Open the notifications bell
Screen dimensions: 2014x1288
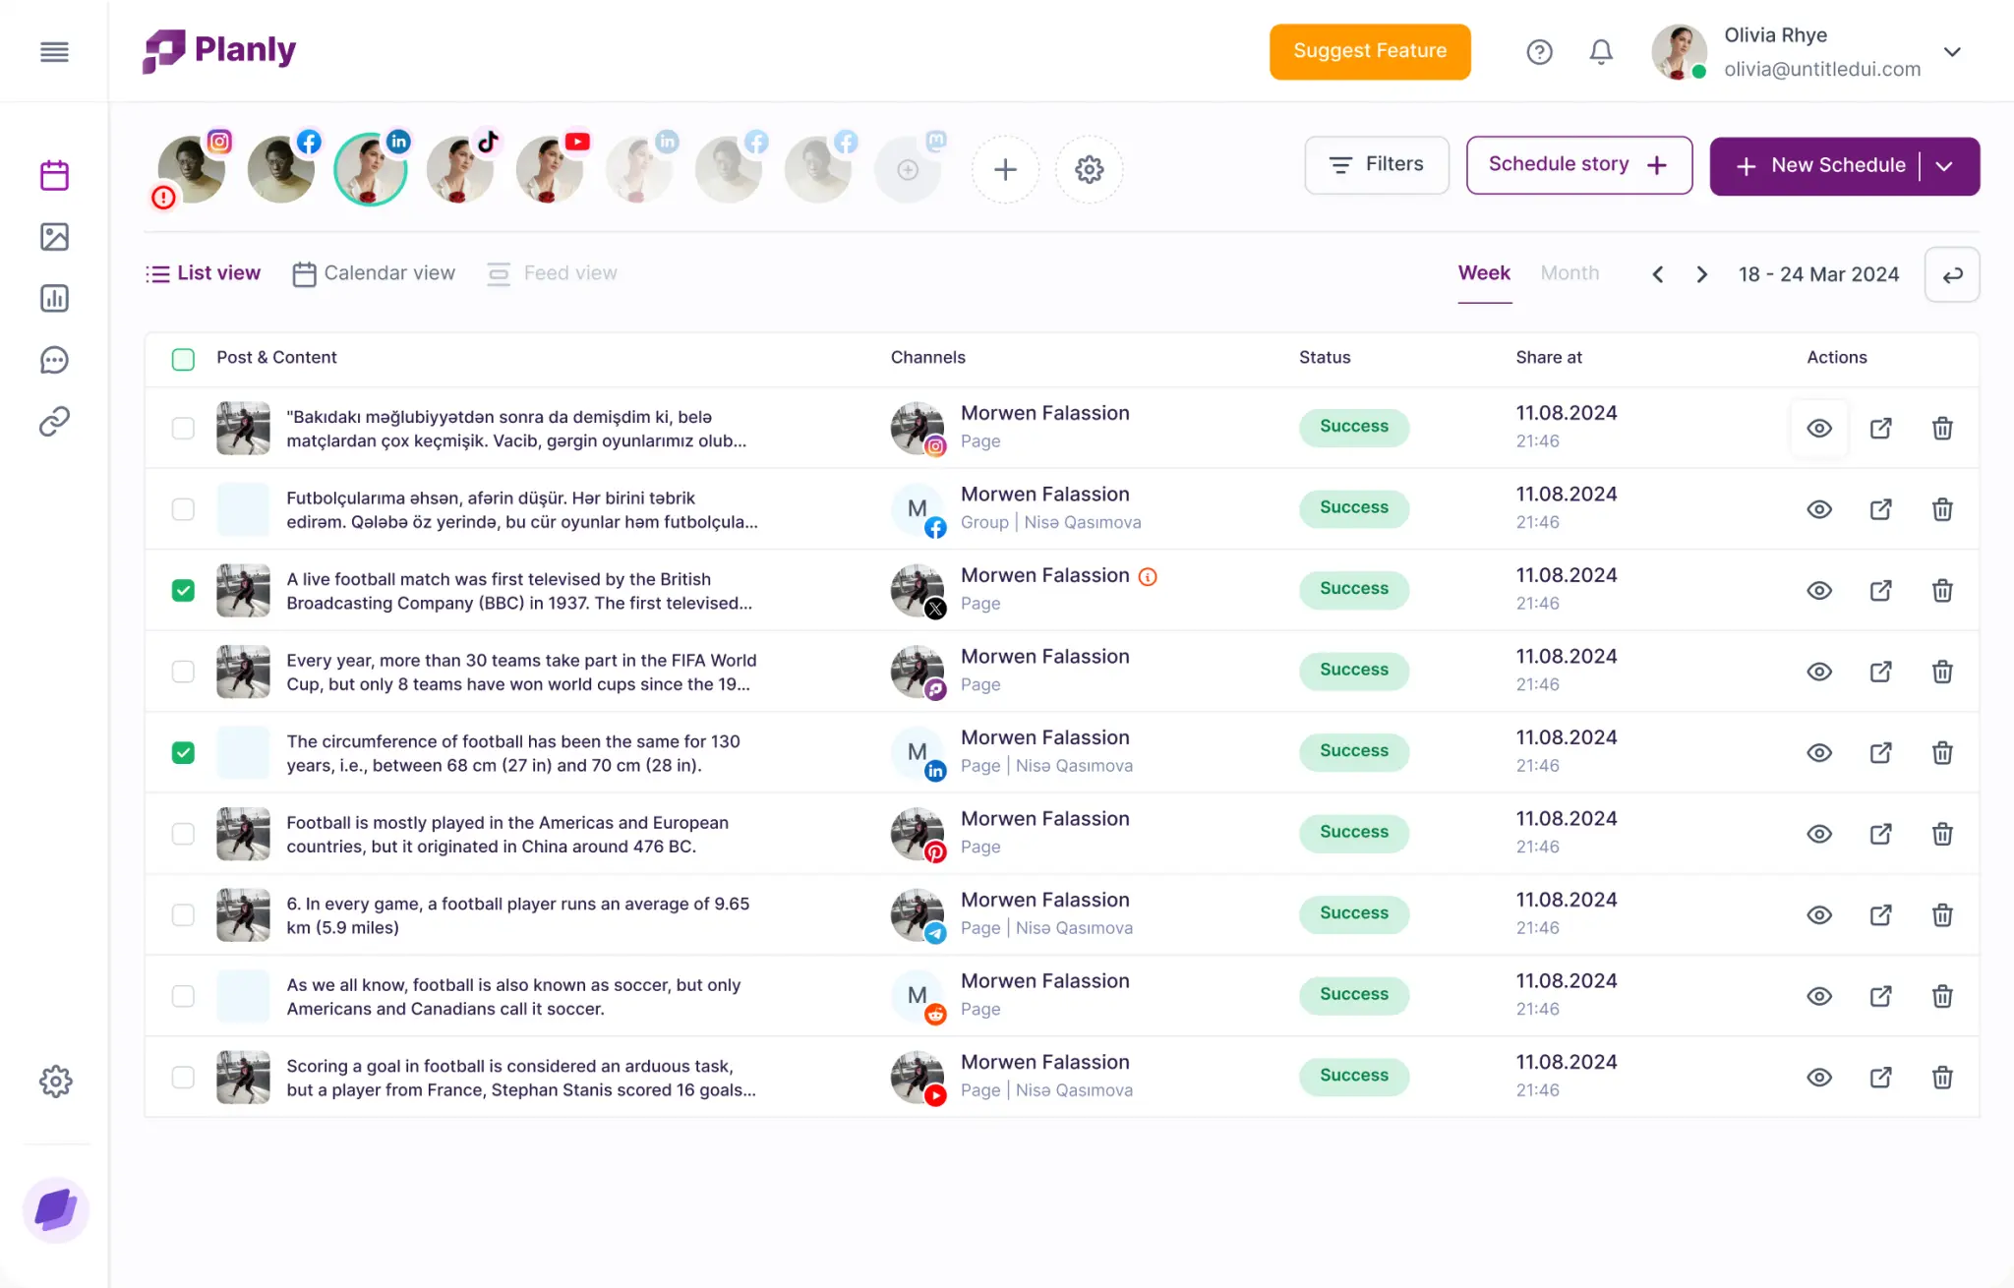coord(1600,51)
